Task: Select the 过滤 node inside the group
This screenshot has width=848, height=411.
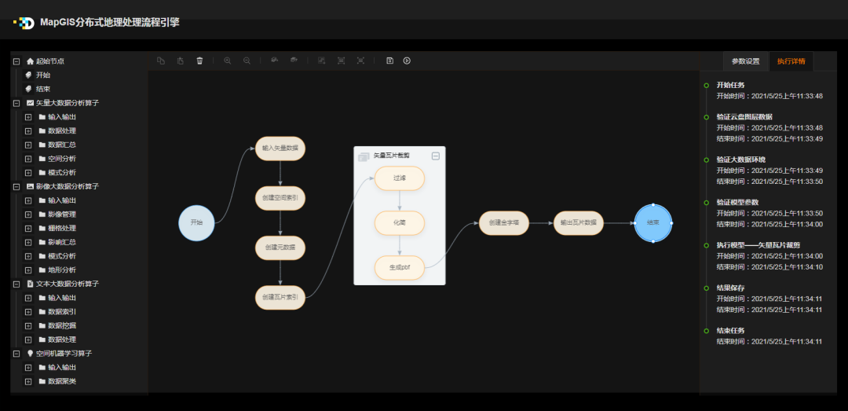Action: (x=400, y=178)
